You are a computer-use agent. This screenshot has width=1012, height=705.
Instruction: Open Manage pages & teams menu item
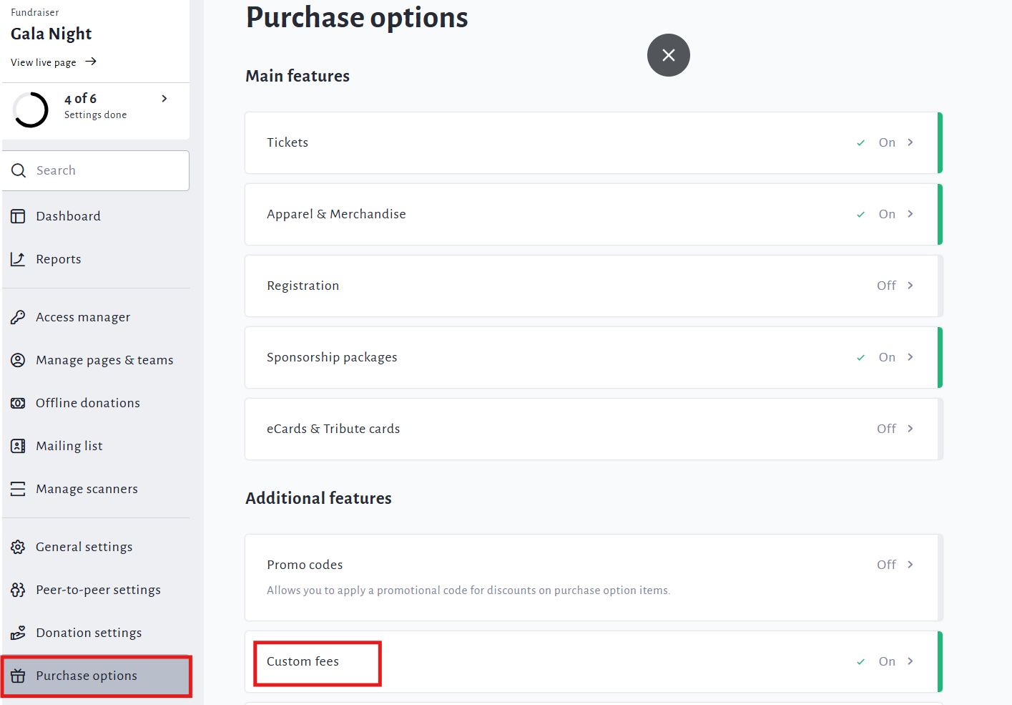coord(104,360)
